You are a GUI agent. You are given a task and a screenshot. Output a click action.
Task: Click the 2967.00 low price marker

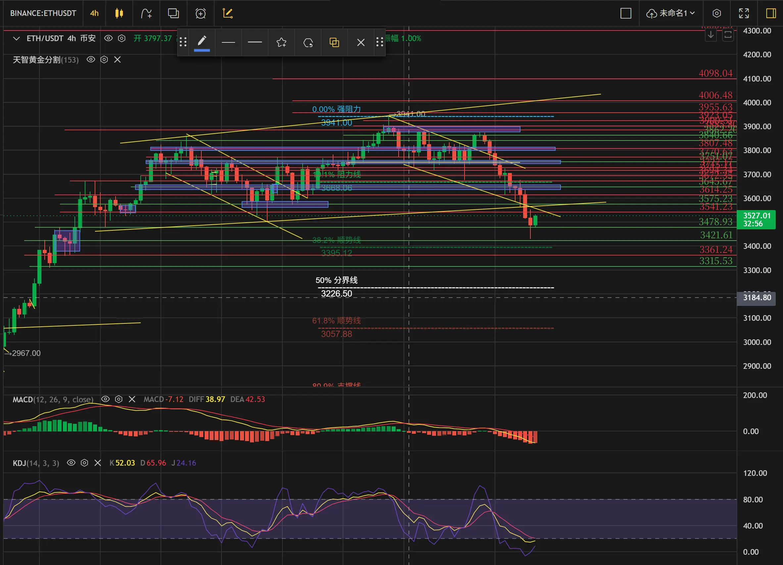(x=23, y=353)
